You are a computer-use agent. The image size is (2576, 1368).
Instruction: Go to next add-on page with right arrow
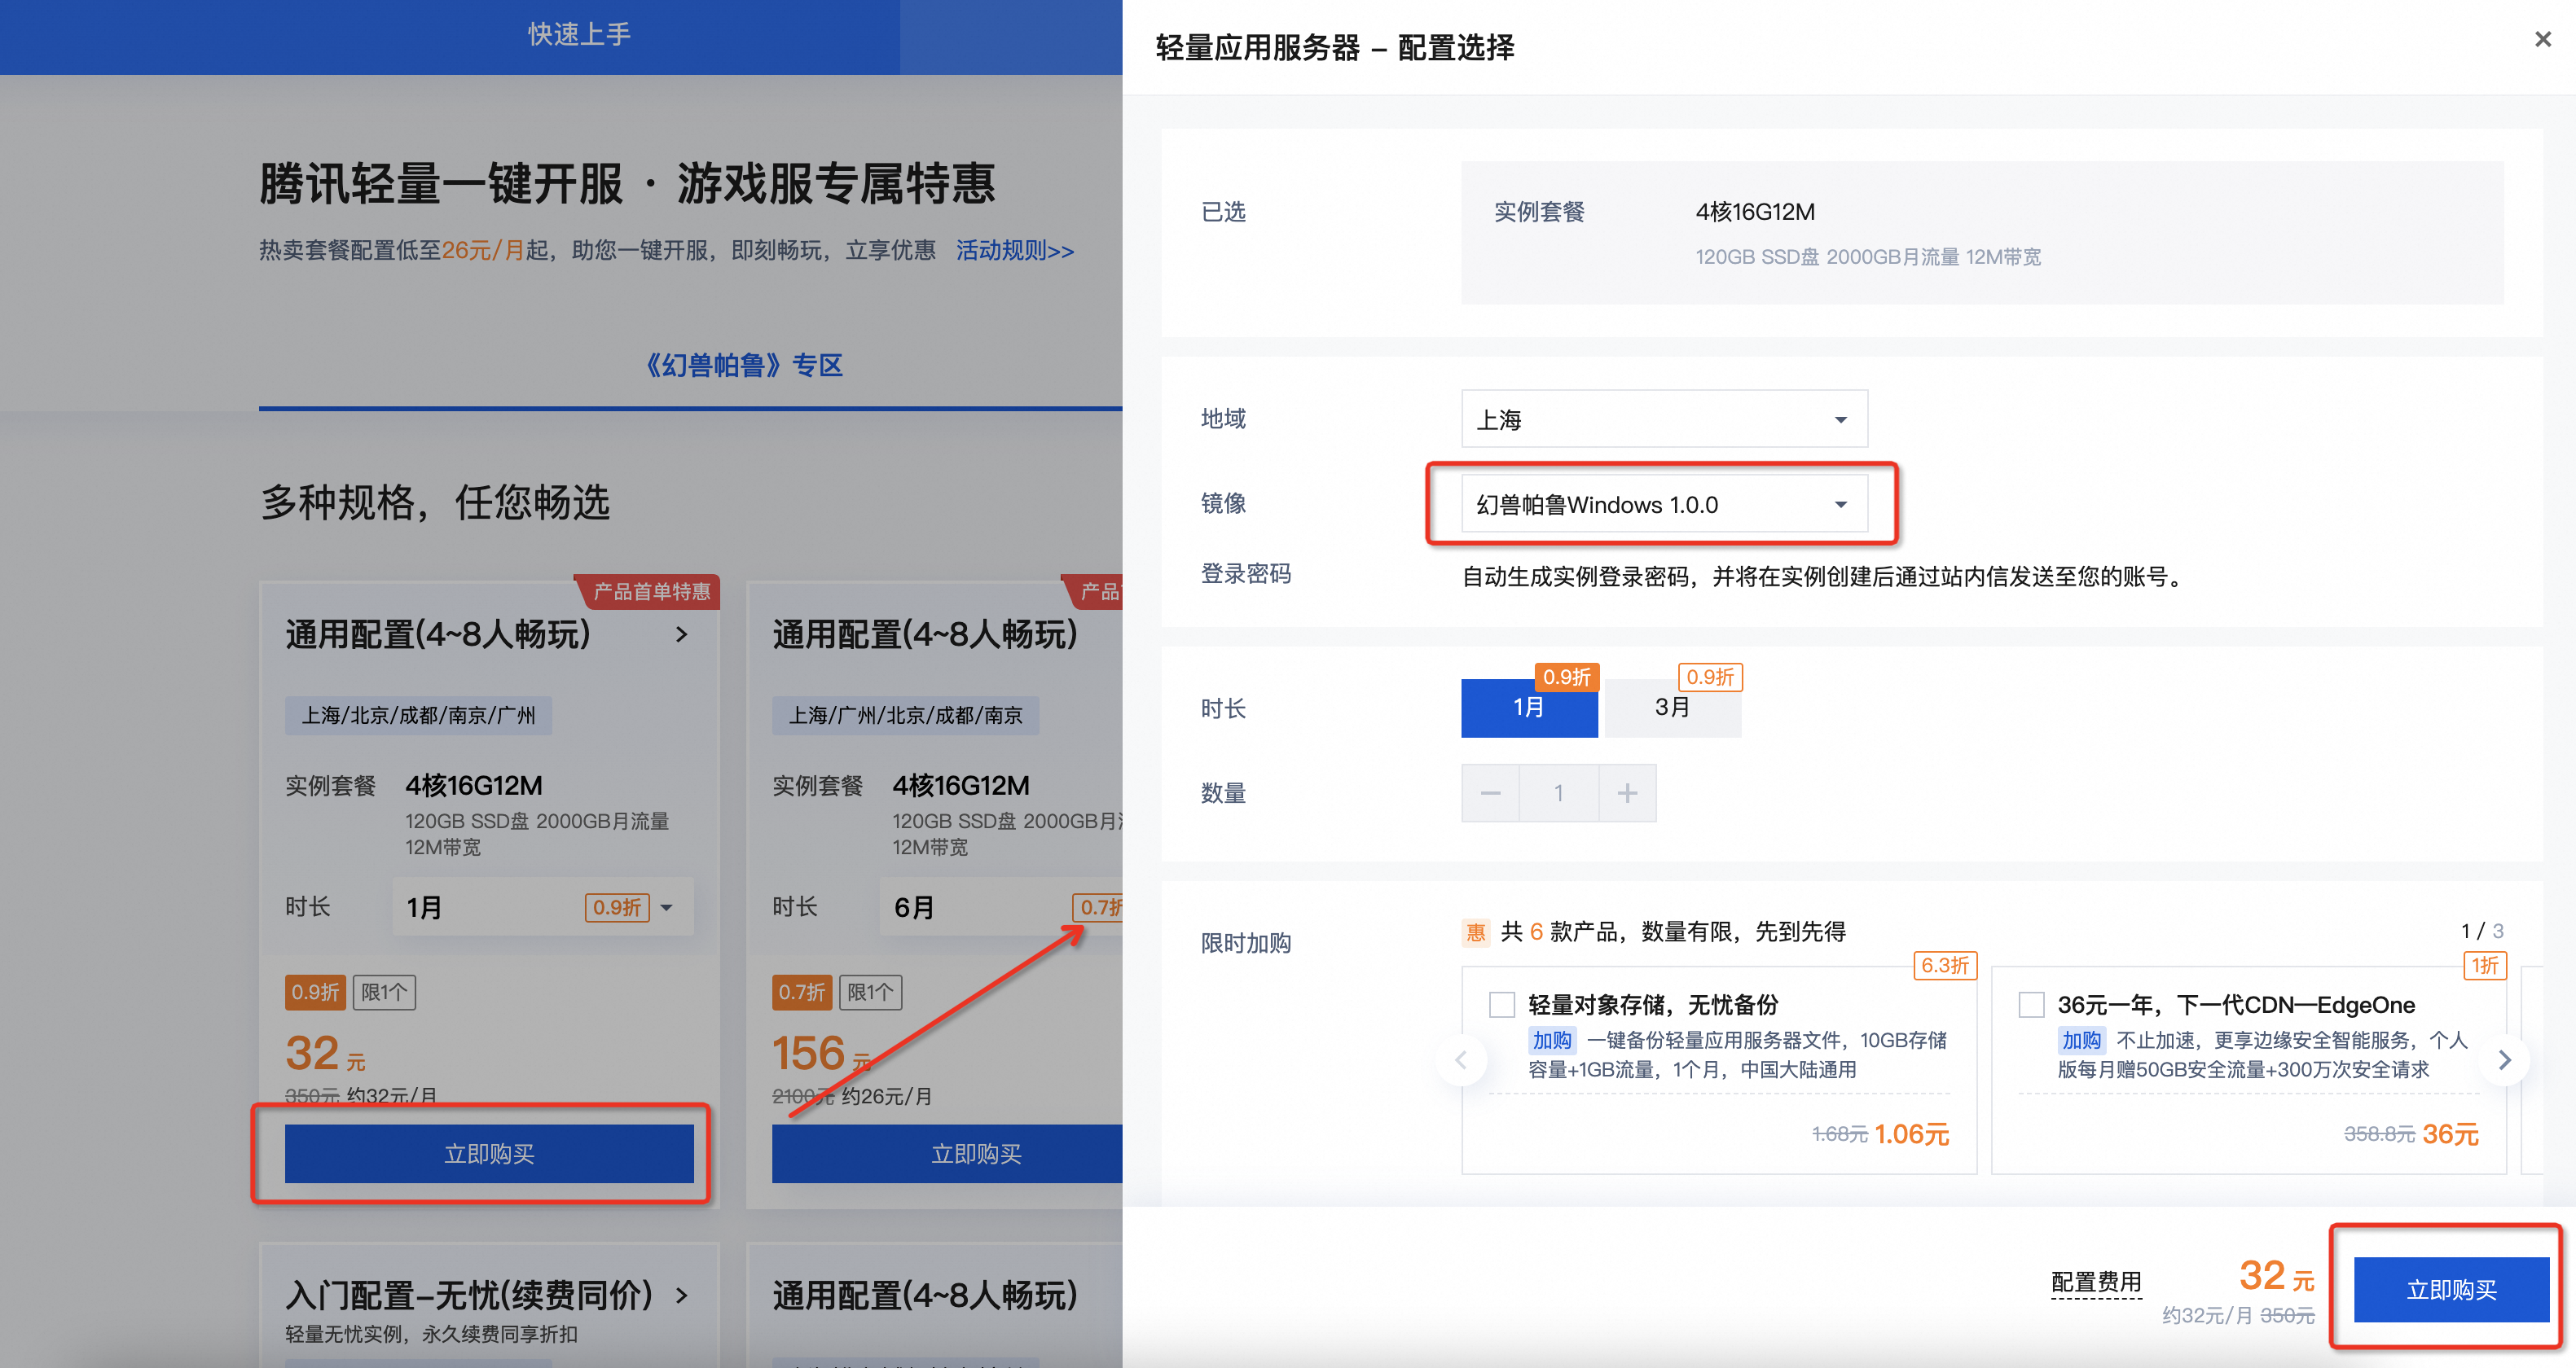pyautogui.click(x=2505, y=1060)
